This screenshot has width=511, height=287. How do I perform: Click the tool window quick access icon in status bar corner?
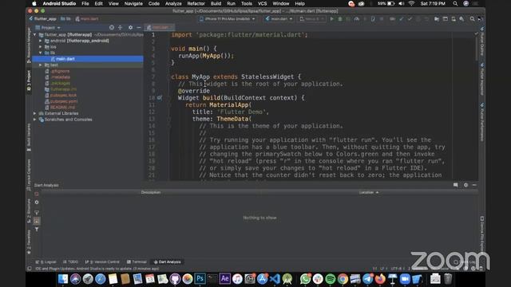click(30, 269)
